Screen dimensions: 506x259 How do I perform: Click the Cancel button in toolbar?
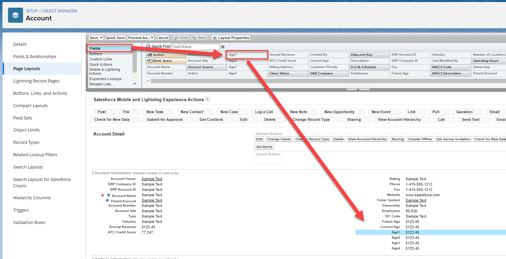click(162, 38)
